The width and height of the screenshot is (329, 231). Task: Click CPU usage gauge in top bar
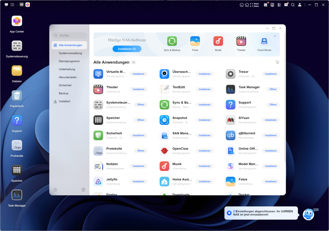click(242, 5)
